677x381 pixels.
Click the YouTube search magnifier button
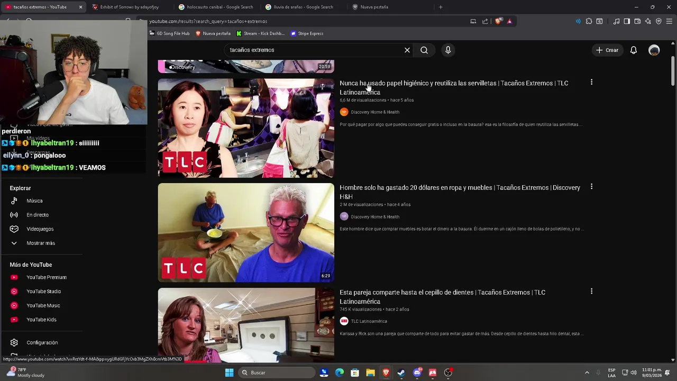coord(424,50)
